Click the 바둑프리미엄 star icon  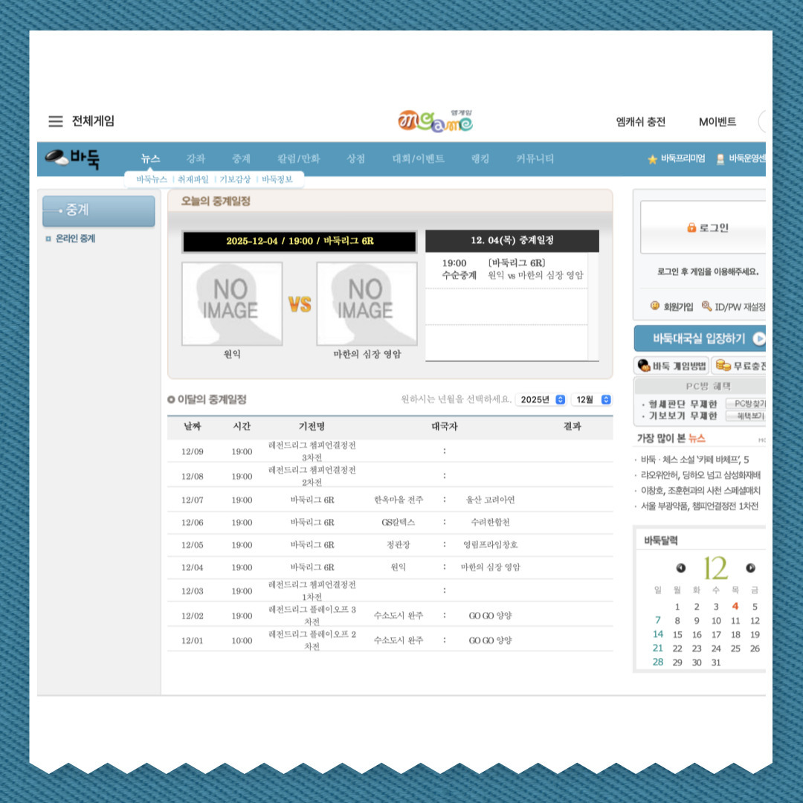pos(652,159)
